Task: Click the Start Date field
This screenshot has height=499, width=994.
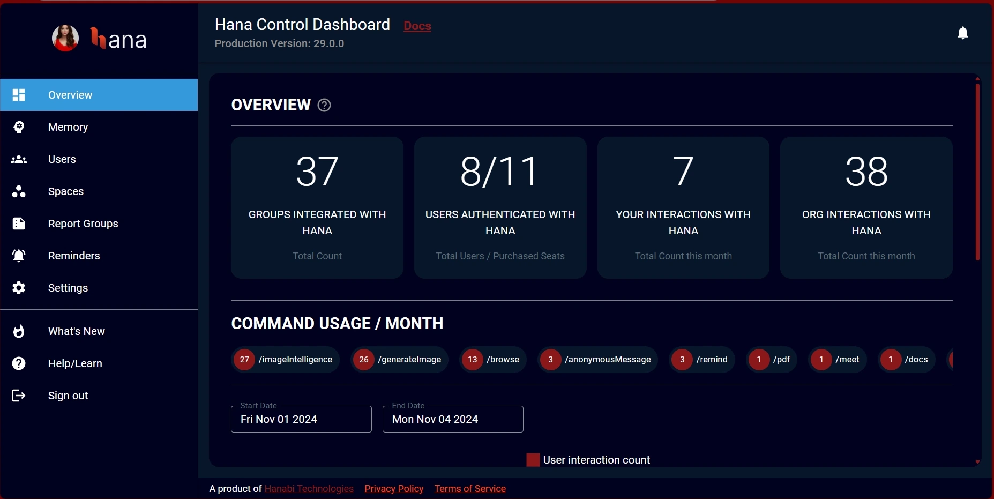Action: click(301, 419)
